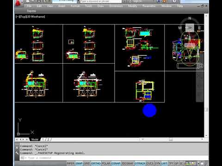This screenshot has width=222, height=166.
Task: Open the Parametric menu
Action: [x=149, y=6]
